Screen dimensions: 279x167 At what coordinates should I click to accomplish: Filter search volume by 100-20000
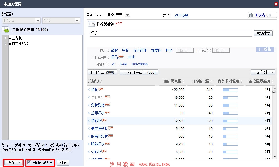[139, 64]
